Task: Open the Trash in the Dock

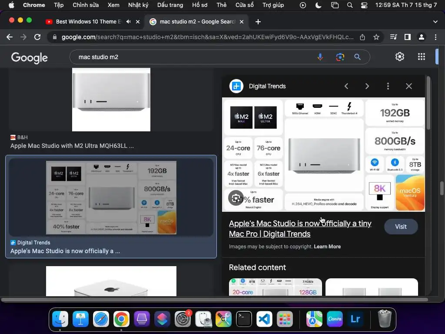Action: (385, 319)
